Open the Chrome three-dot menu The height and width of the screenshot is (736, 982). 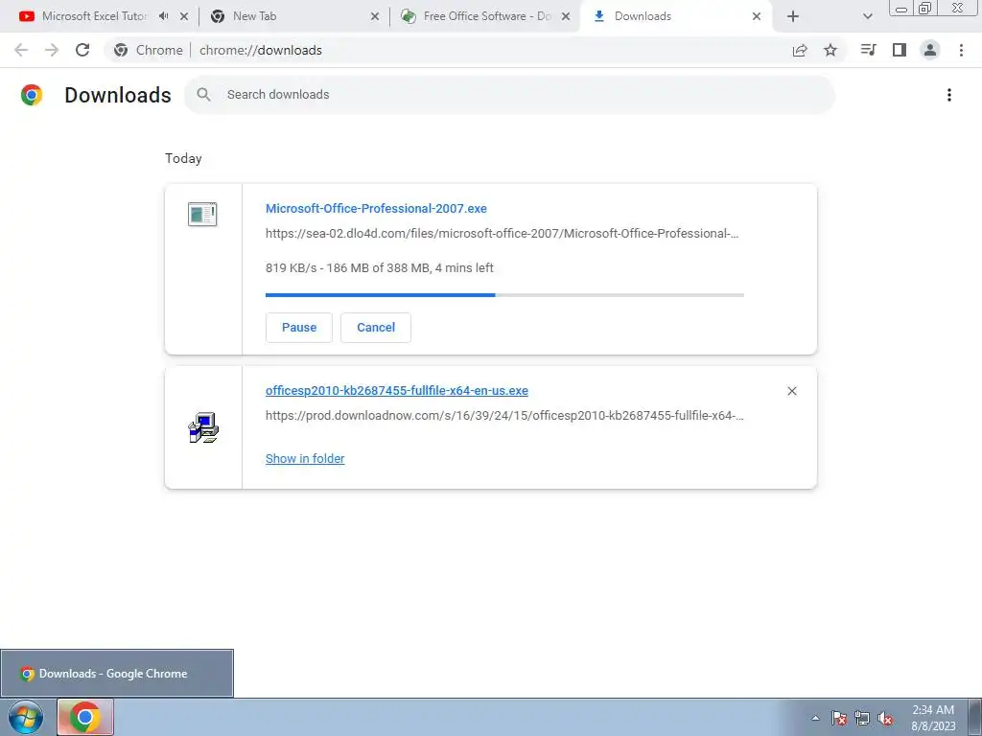pos(961,50)
